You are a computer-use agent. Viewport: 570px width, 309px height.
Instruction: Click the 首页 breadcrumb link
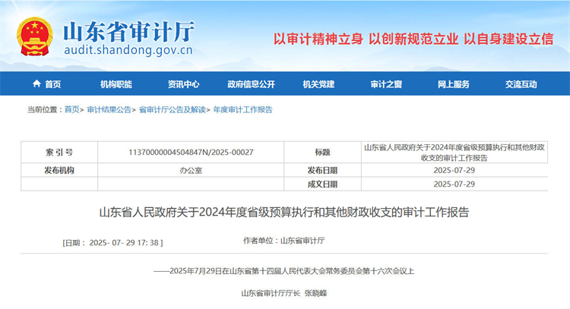coord(71,109)
